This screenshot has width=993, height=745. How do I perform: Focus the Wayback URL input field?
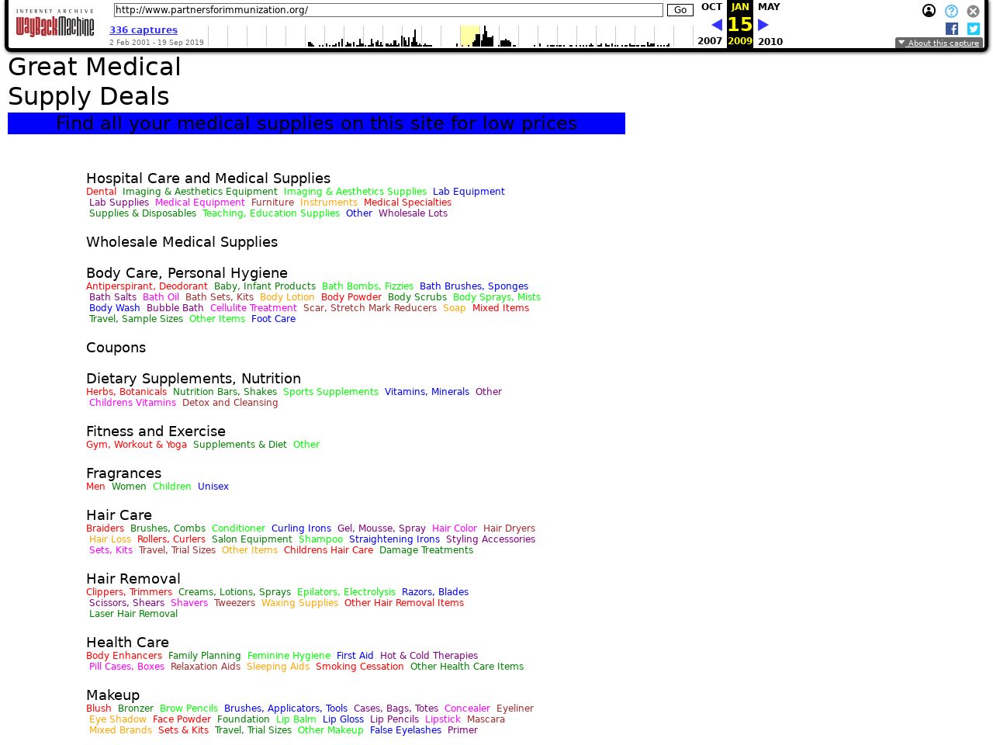point(388,10)
